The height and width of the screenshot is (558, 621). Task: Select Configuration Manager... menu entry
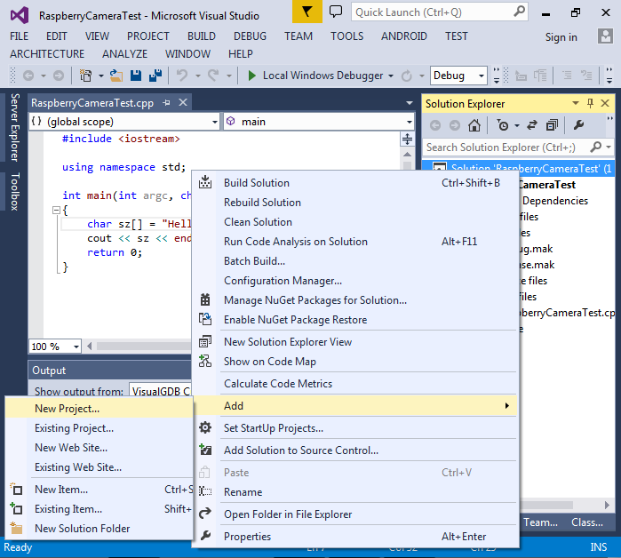(355, 281)
